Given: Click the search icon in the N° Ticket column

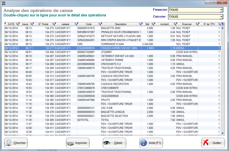Looking at the screenshot, I should (x=53, y=24).
